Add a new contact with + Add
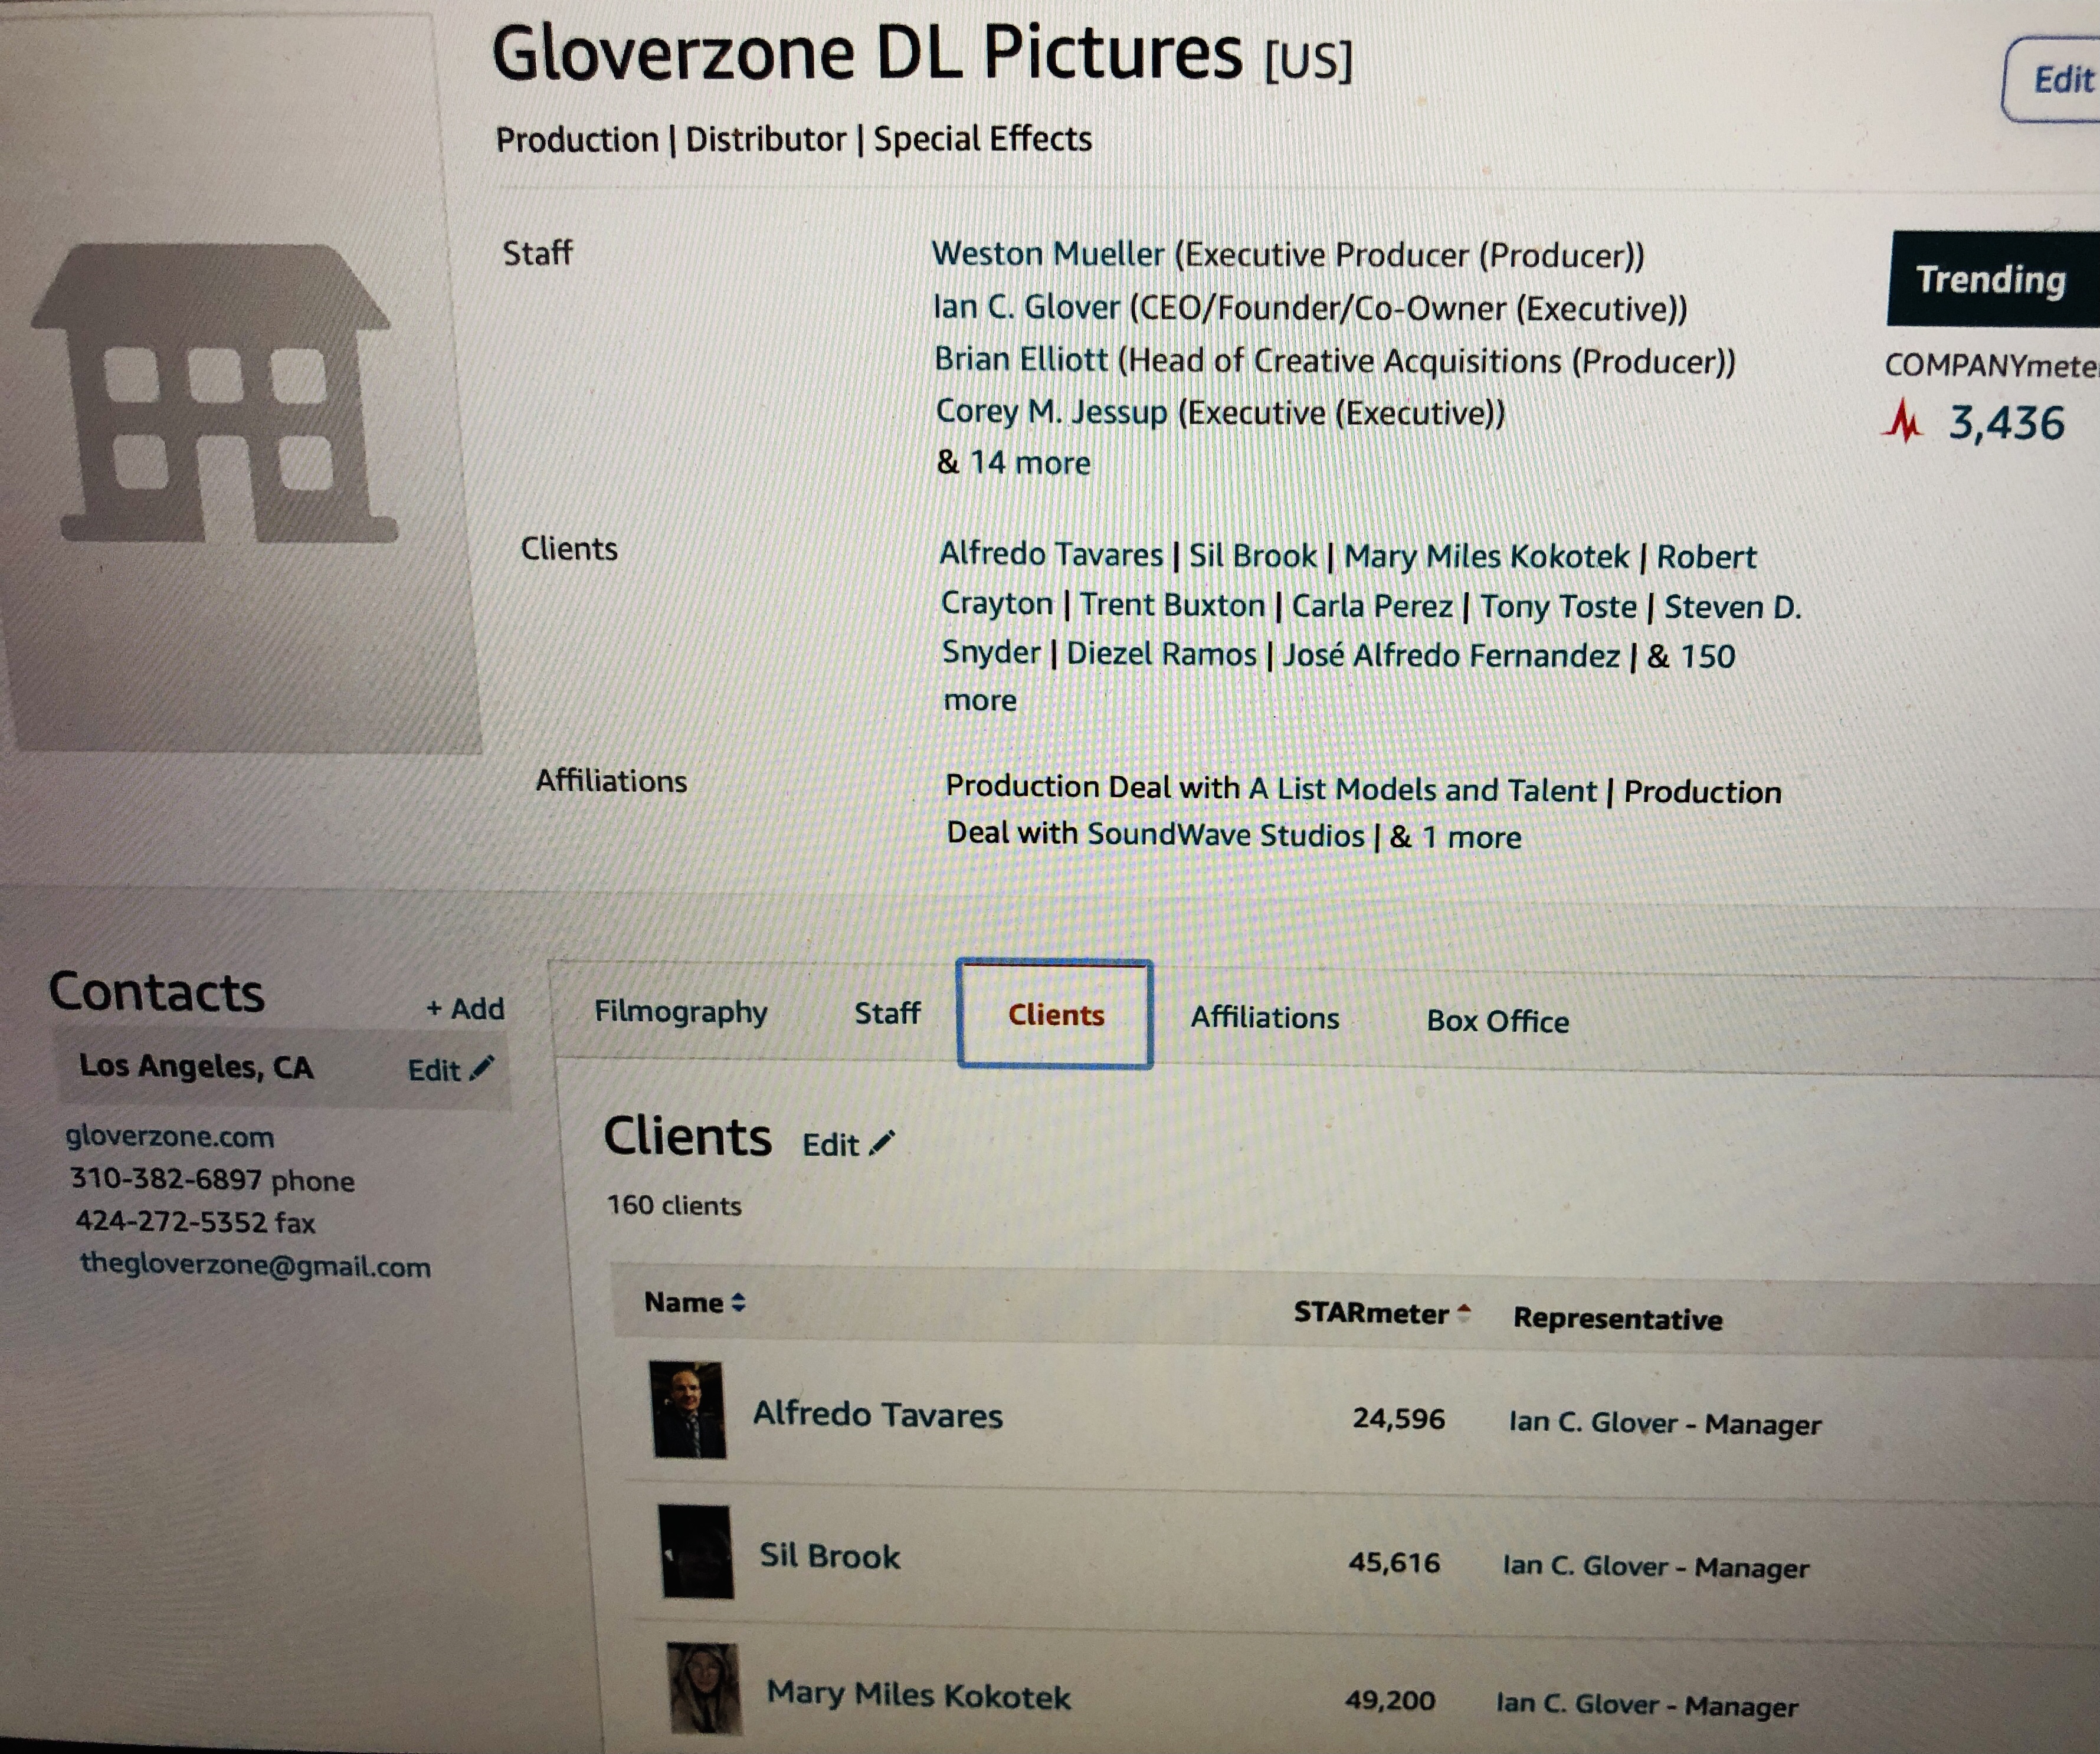Image resolution: width=2100 pixels, height=1754 pixels. coord(465,1008)
